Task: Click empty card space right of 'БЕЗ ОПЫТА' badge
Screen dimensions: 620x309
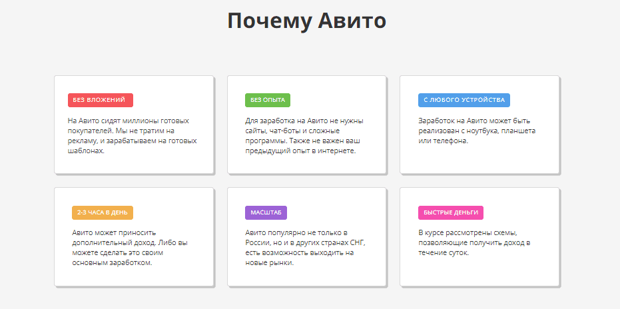Action: [333, 100]
